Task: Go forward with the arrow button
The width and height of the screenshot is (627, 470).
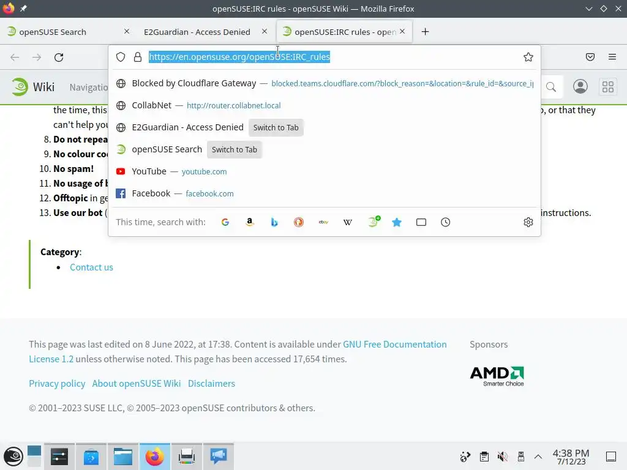Action: 37,57
